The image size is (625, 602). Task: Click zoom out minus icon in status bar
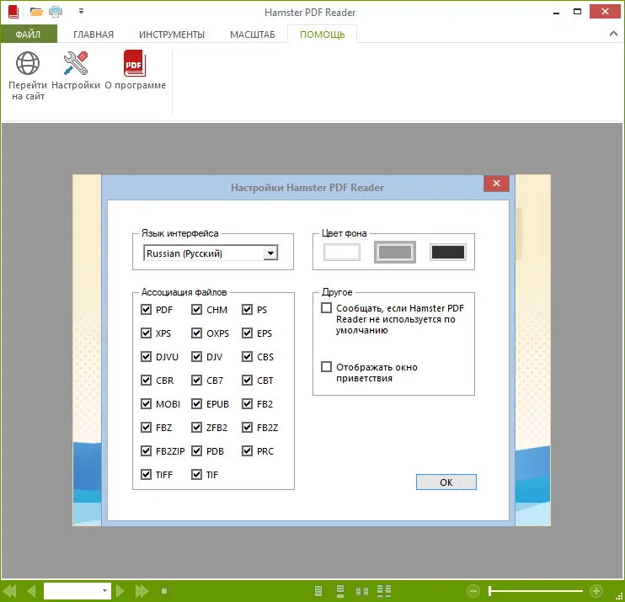(x=473, y=591)
